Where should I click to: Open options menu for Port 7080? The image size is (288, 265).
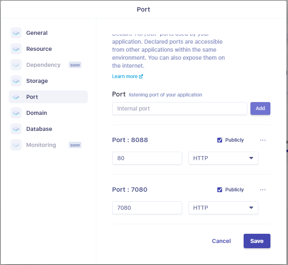pos(263,190)
